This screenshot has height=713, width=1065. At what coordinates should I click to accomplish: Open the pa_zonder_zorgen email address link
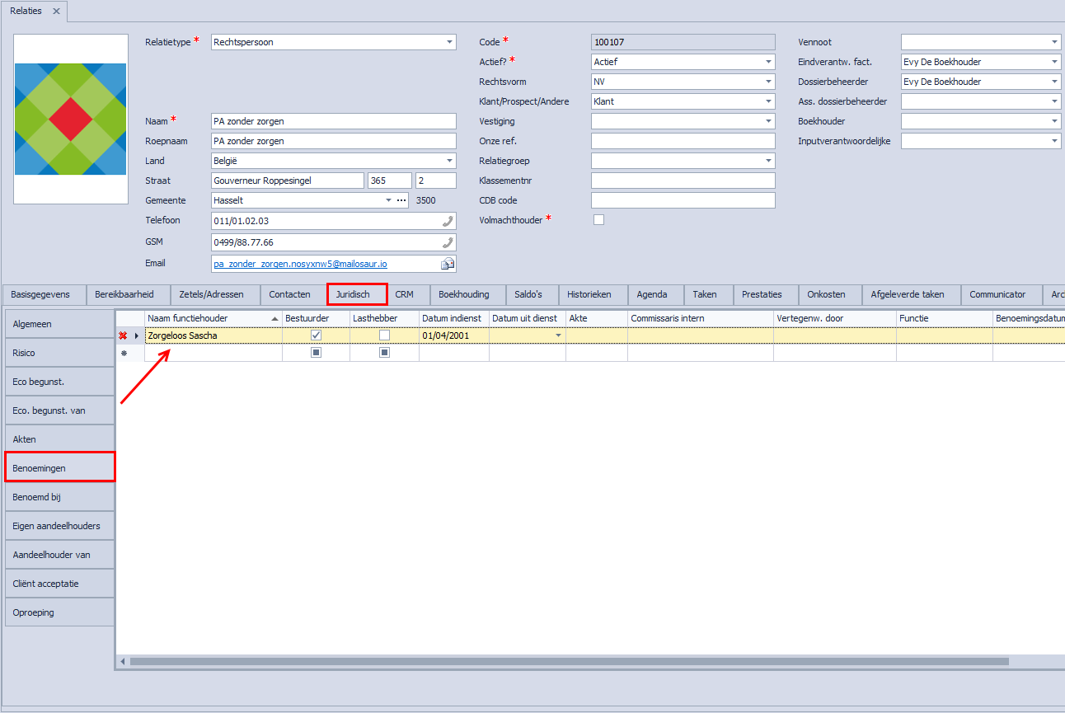coord(300,264)
